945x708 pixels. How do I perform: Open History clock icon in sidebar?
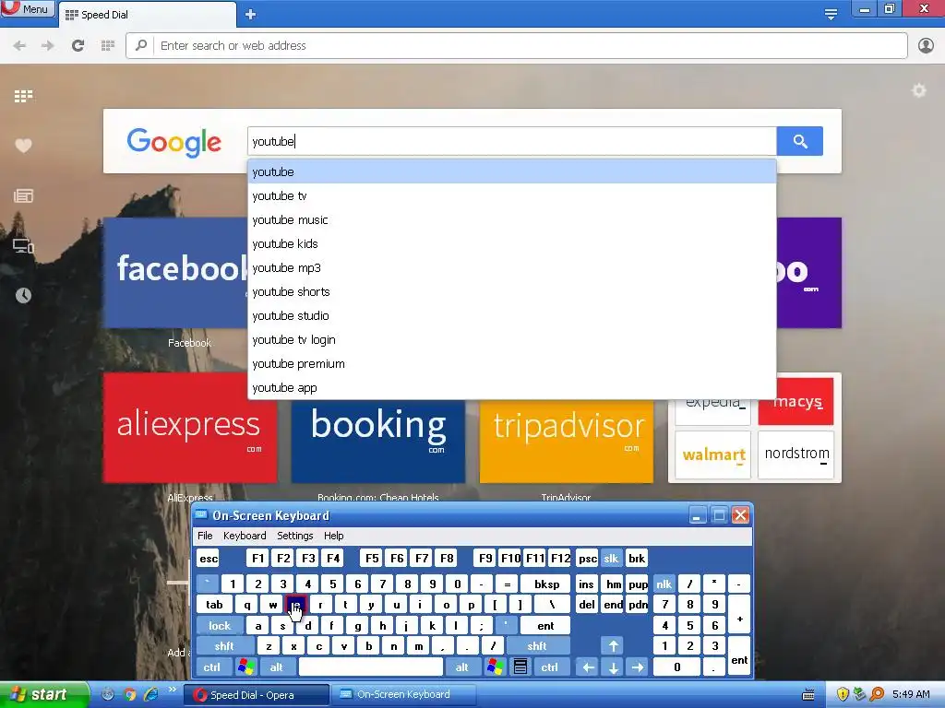click(23, 296)
